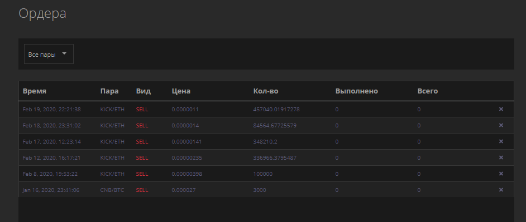This screenshot has width=526, height=222.
Task: Click the quantity '84564.67725579'
Action: coord(275,125)
